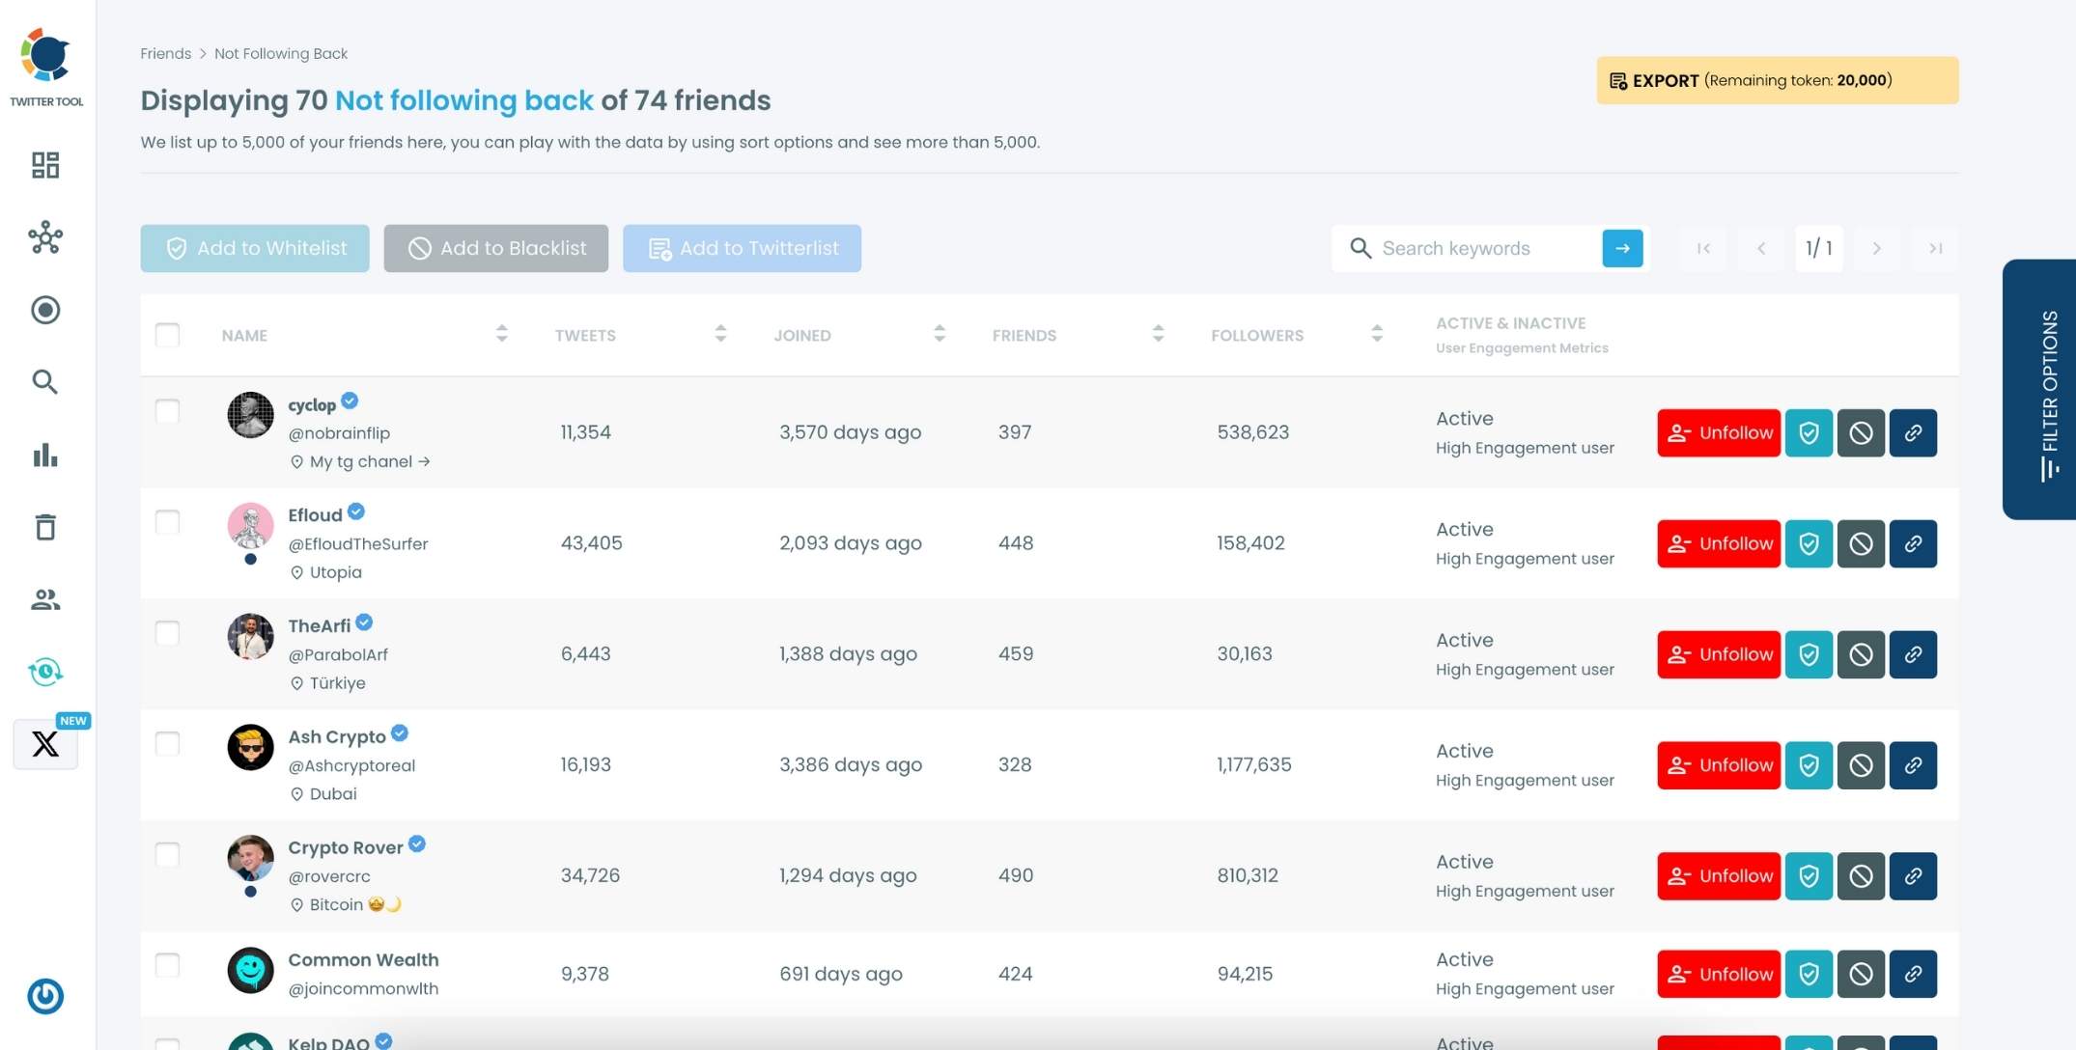This screenshot has width=2076, height=1050.
Task: Open the new X feature in sidebar
Action: (x=44, y=744)
